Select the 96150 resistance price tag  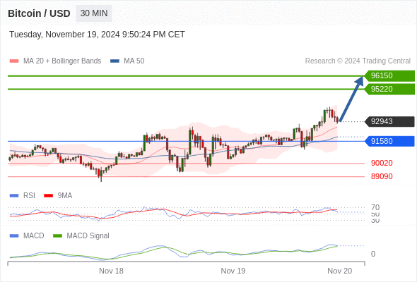[x=389, y=76]
